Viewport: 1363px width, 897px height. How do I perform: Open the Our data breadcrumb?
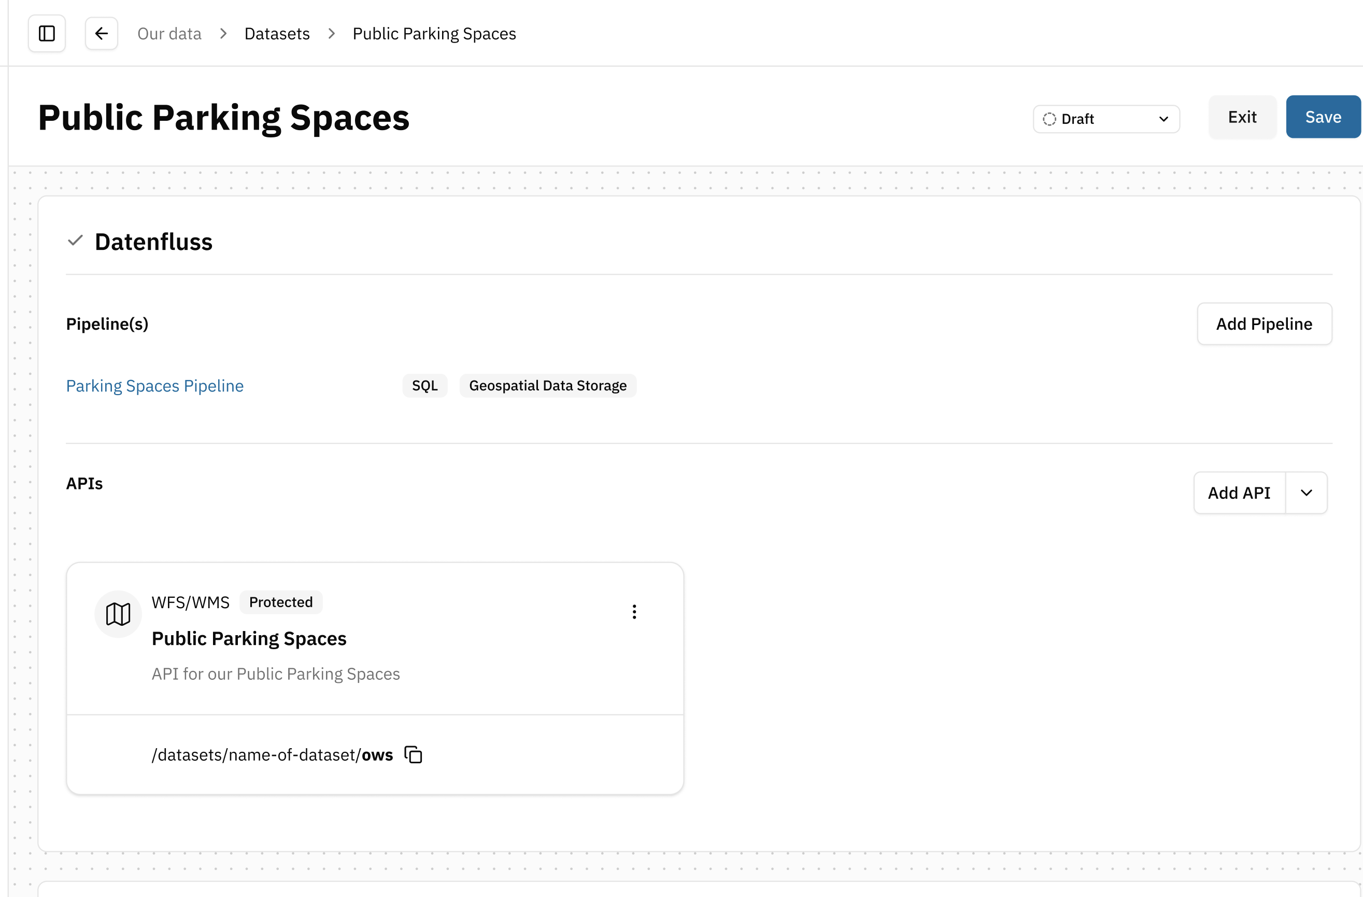pos(169,34)
